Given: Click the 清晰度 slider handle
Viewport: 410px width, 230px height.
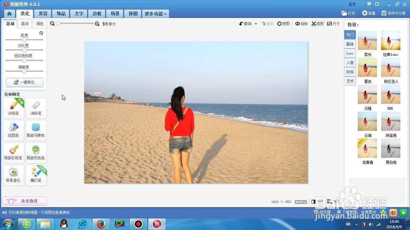Looking at the screenshot, I should coord(24,71).
